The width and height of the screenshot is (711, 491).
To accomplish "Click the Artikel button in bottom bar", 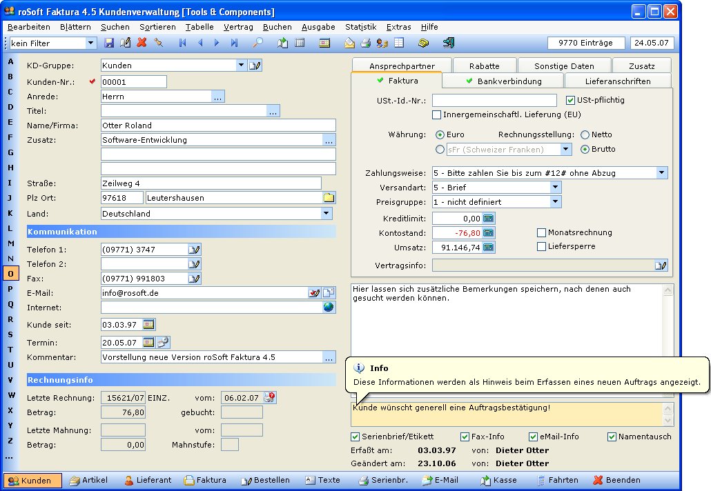I will [x=88, y=480].
